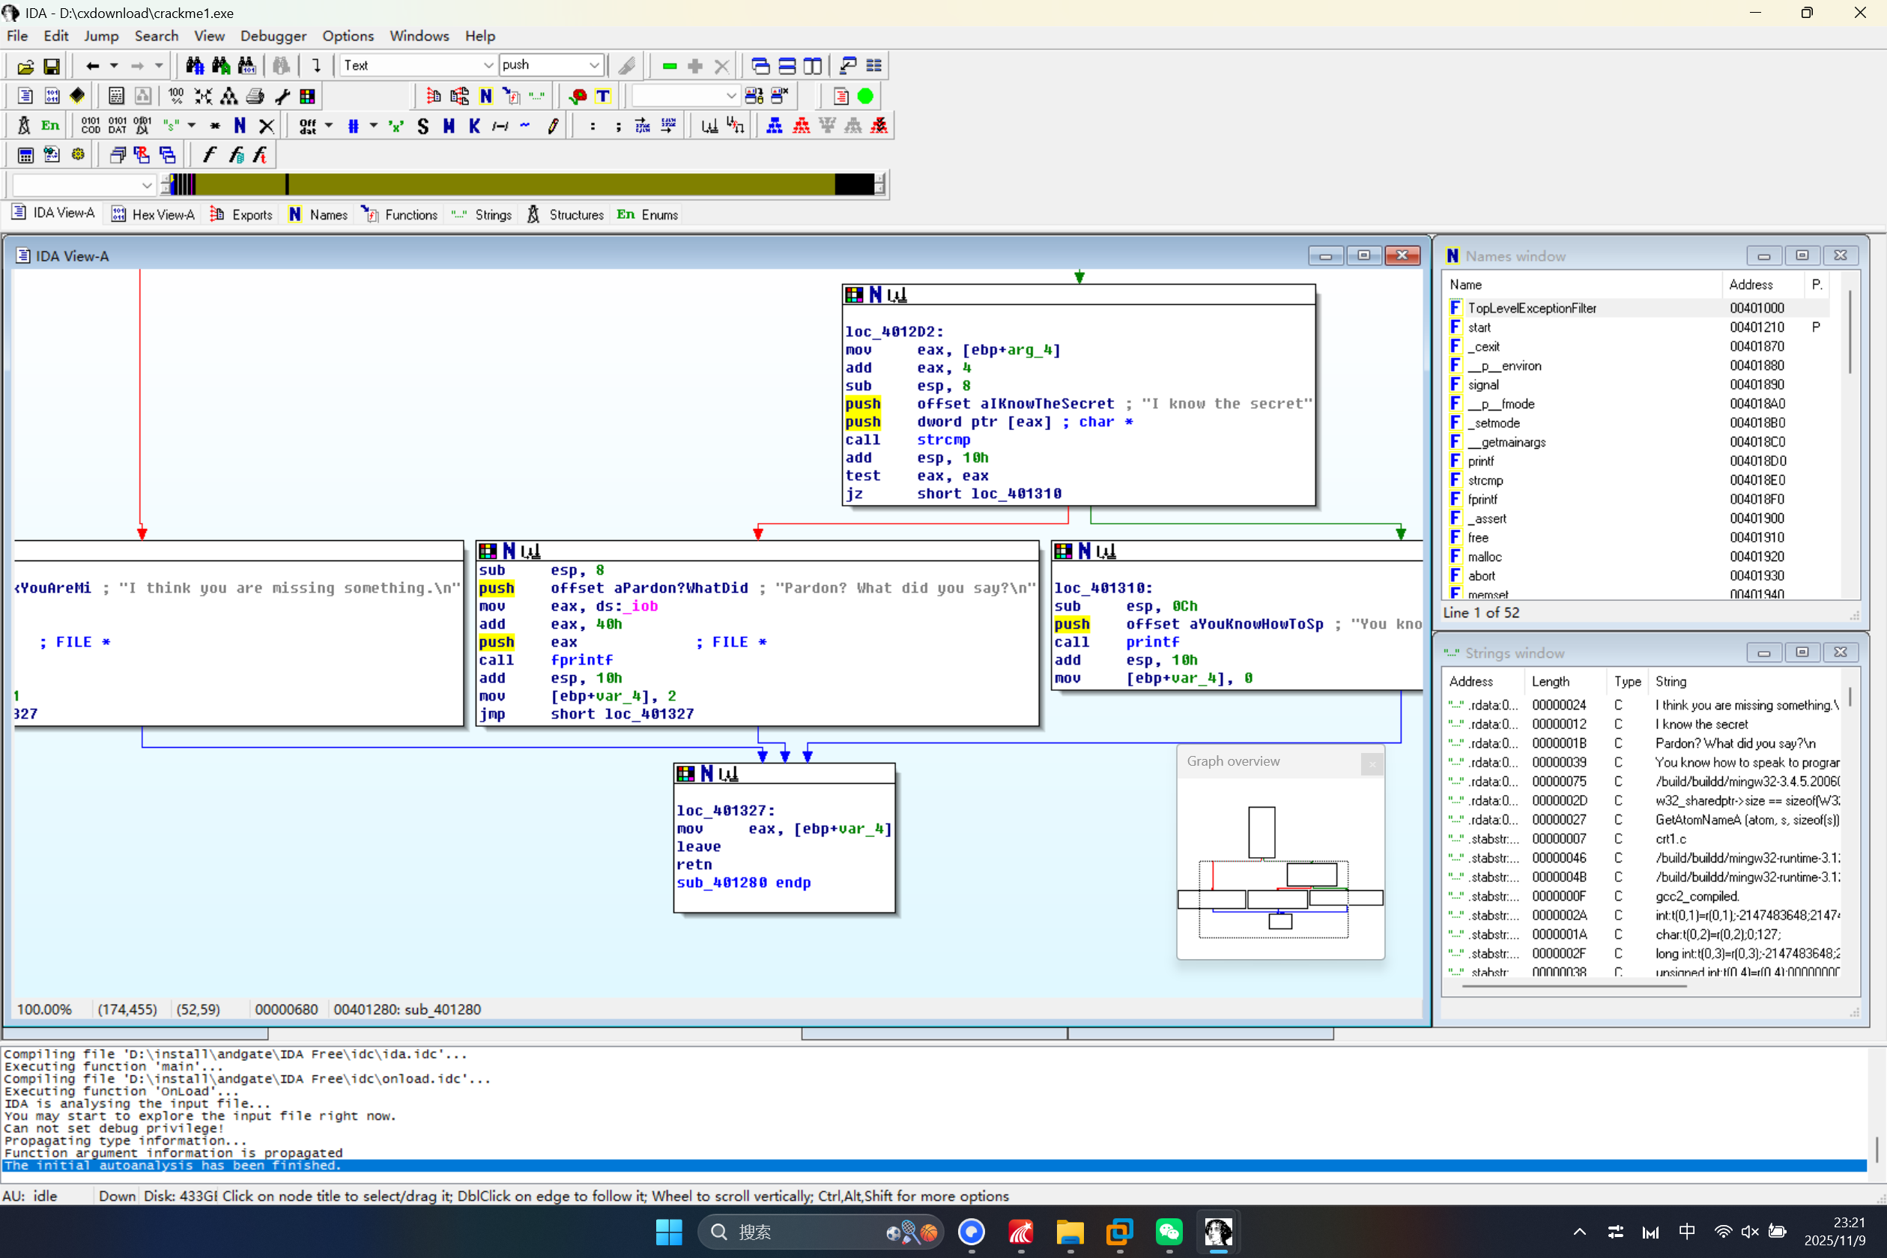
Task: Click the pencil edit icon in toolbar
Action: pyautogui.click(x=553, y=126)
